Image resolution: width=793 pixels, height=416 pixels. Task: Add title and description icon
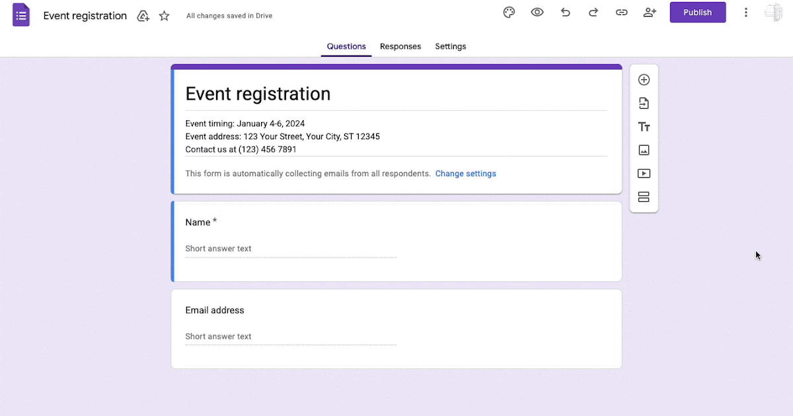[x=644, y=127]
